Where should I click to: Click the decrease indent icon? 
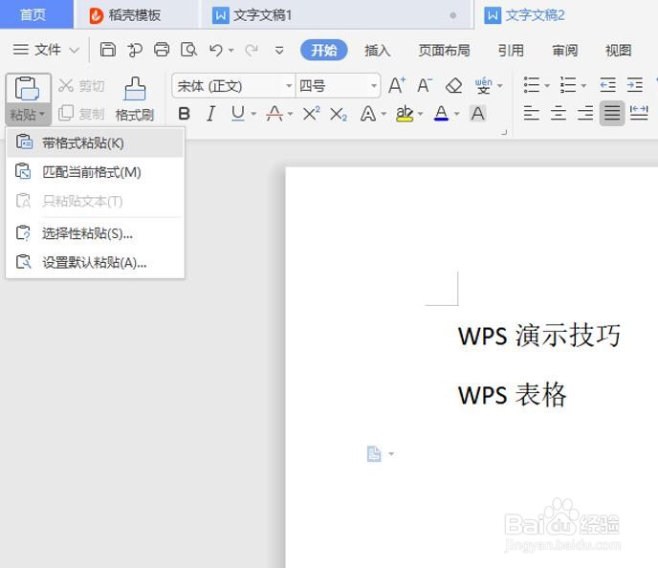pos(607,85)
